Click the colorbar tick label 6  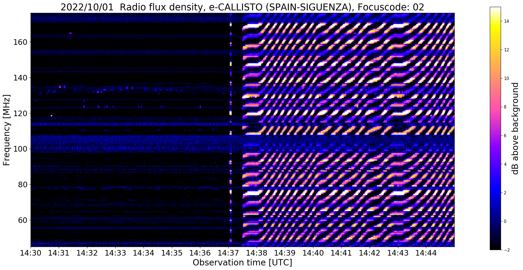click(505, 136)
